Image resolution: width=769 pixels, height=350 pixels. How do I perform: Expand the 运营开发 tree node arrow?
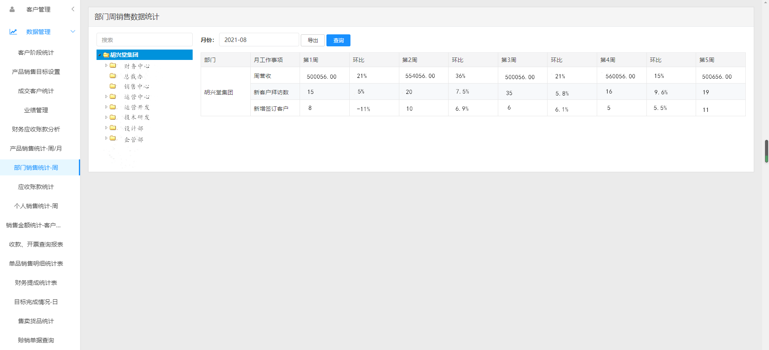pyautogui.click(x=106, y=107)
